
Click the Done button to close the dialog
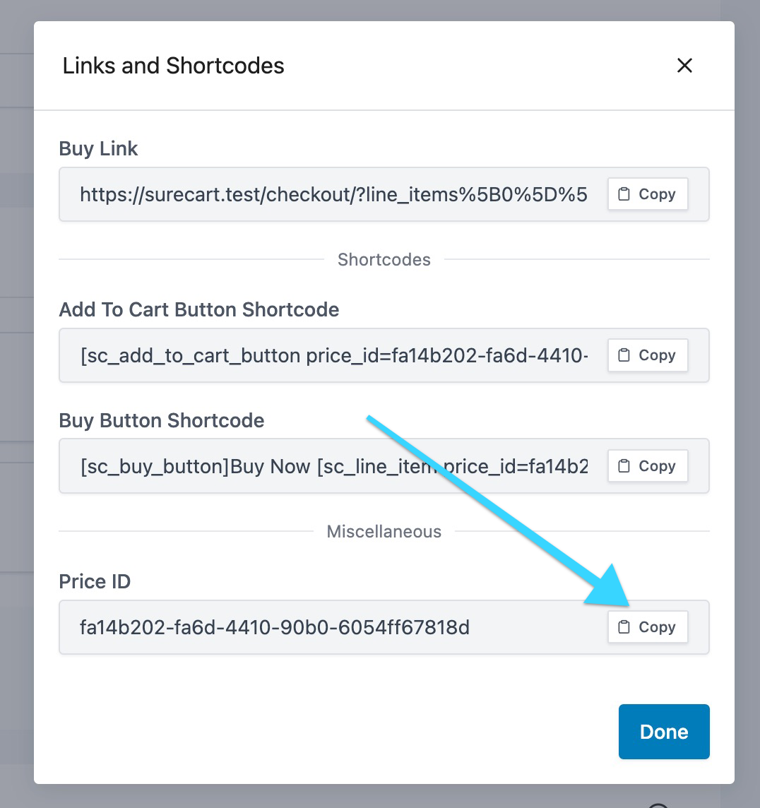pyautogui.click(x=663, y=731)
